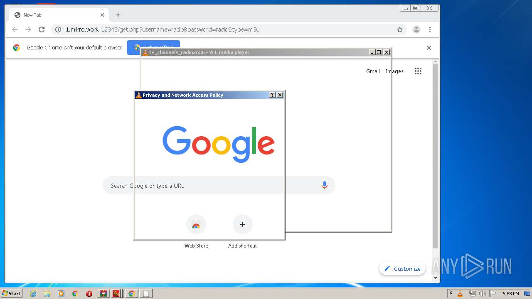Click Show desktop button in taskbar corner
The height and width of the screenshot is (299, 532).
[527, 294]
